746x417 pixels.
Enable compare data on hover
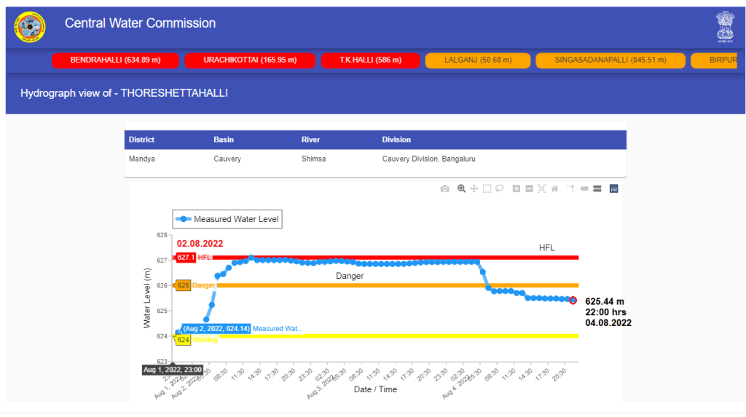(597, 188)
